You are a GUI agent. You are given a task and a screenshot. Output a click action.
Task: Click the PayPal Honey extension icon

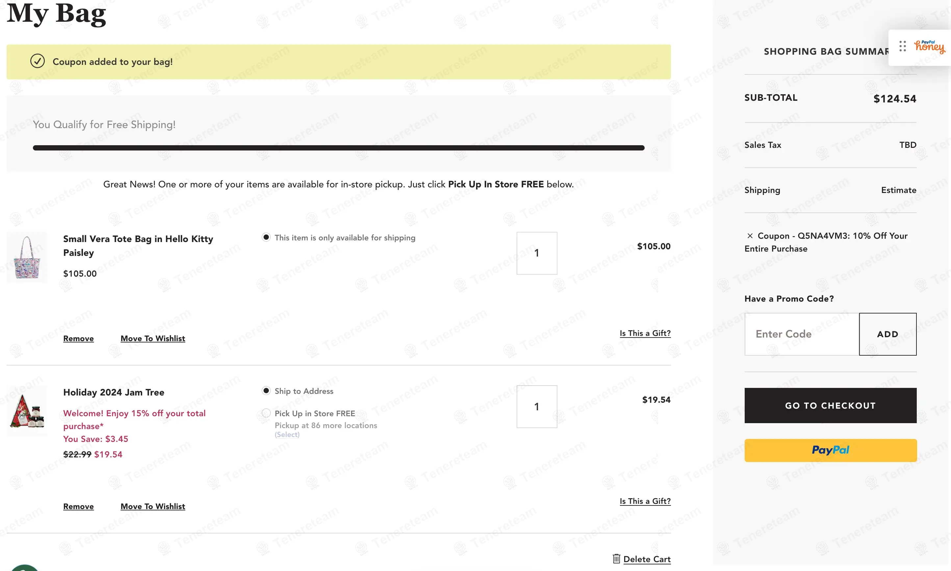930,47
